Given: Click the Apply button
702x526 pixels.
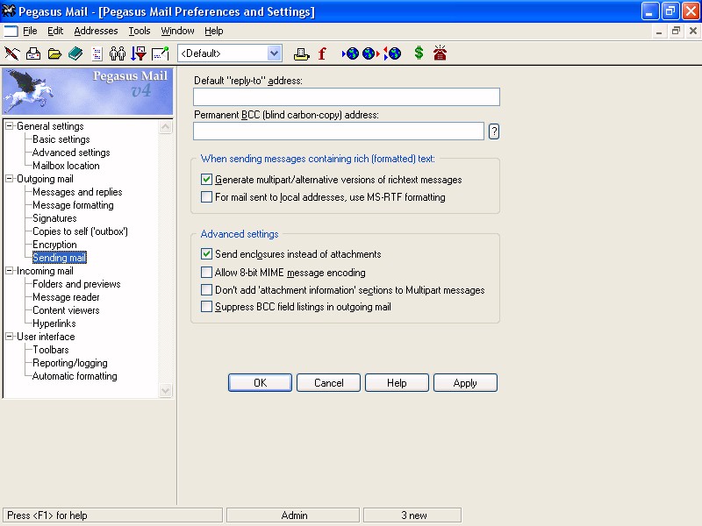Looking at the screenshot, I should point(465,383).
